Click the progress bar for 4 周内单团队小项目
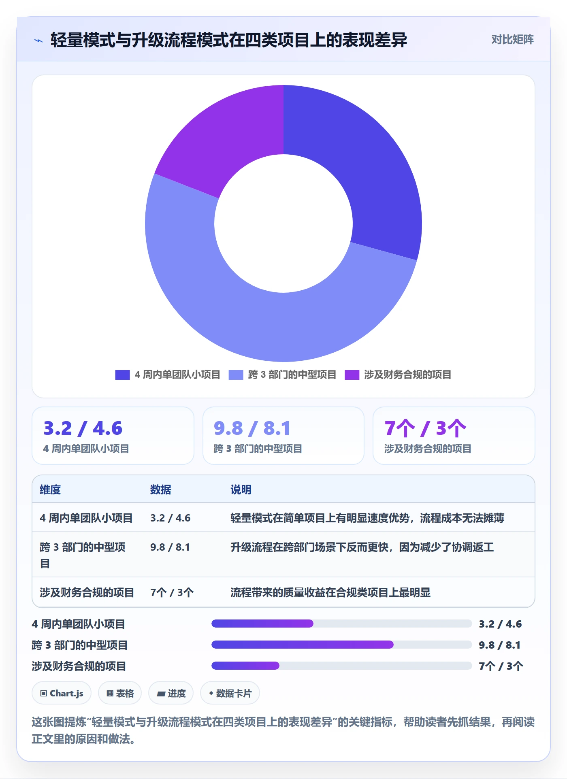This screenshot has height=779, width=567. 342,624
